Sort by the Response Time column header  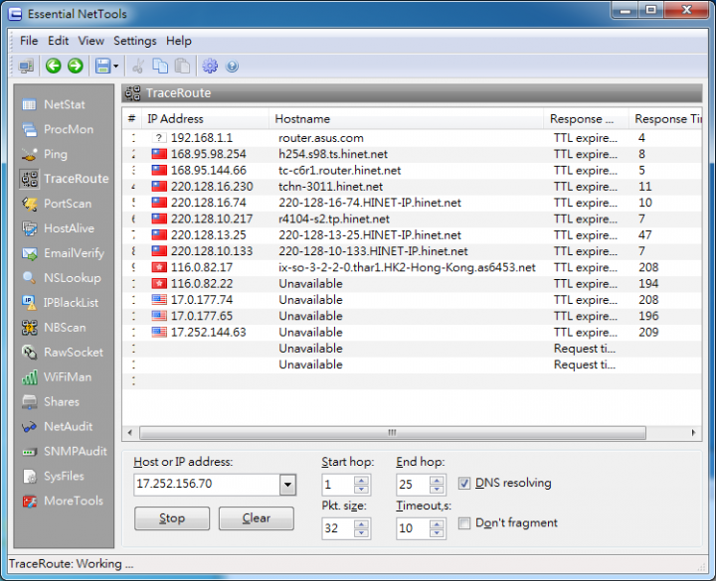pos(665,119)
